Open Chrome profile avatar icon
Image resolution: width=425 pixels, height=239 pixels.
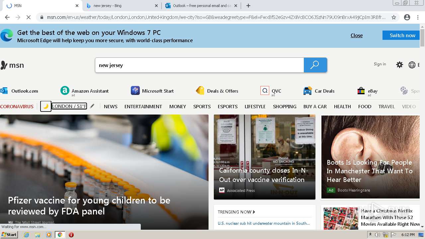407,17
